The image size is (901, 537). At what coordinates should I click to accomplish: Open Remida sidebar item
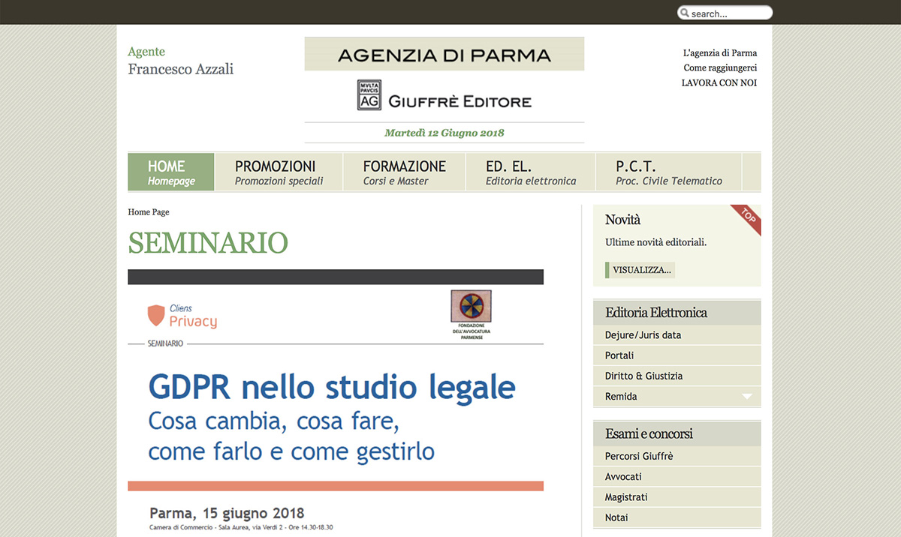[677, 396]
